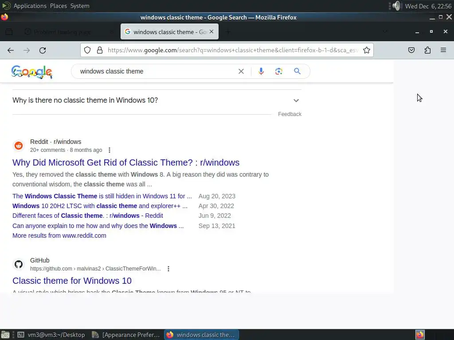Go to Google home via logo
The image size is (454, 340).
point(32,72)
